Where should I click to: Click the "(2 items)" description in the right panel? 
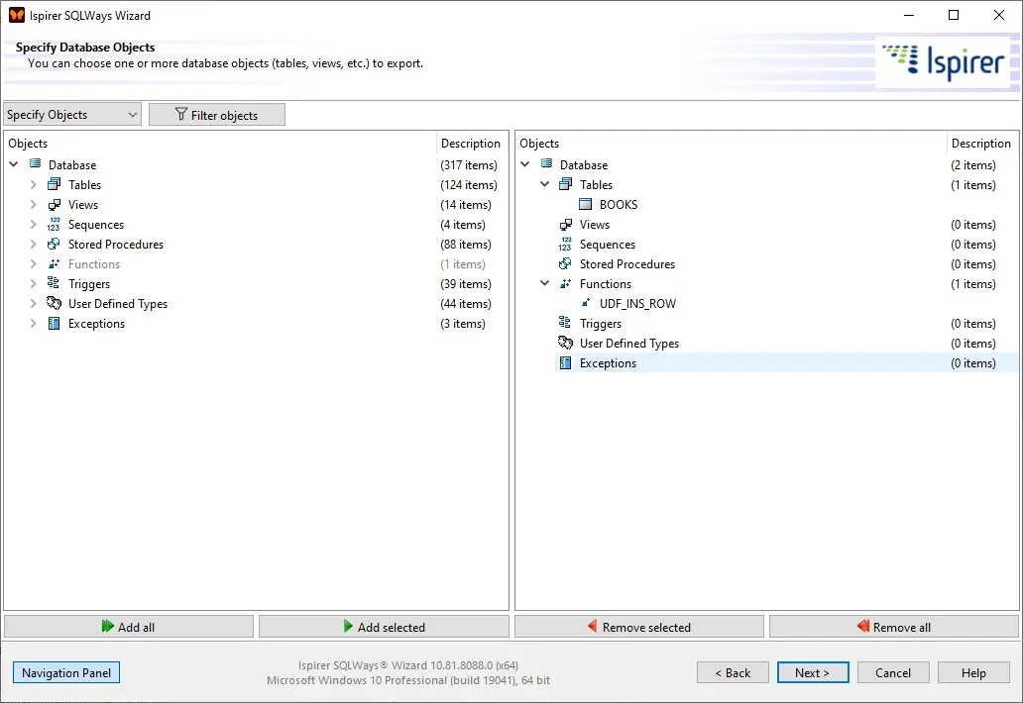973,164
